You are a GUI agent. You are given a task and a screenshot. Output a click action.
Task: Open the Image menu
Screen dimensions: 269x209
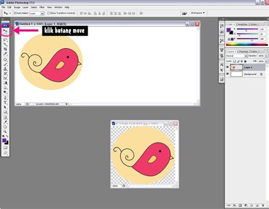click(17, 7)
